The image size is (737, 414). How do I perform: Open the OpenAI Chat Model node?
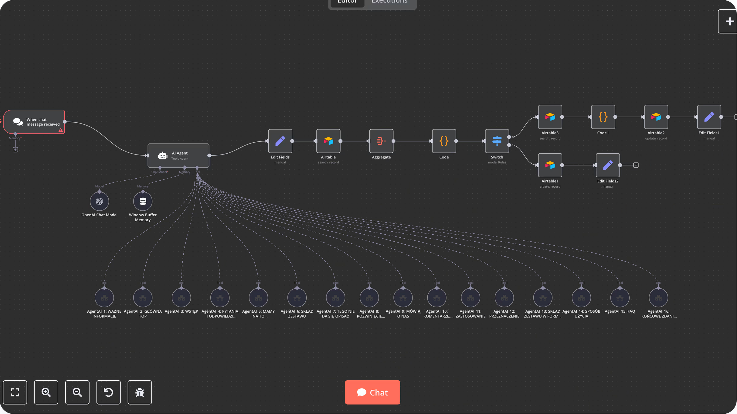(x=99, y=201)
